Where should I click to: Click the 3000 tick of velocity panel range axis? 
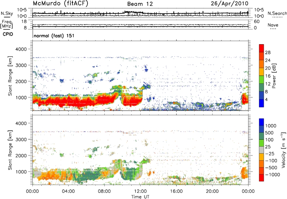[21, 139]
